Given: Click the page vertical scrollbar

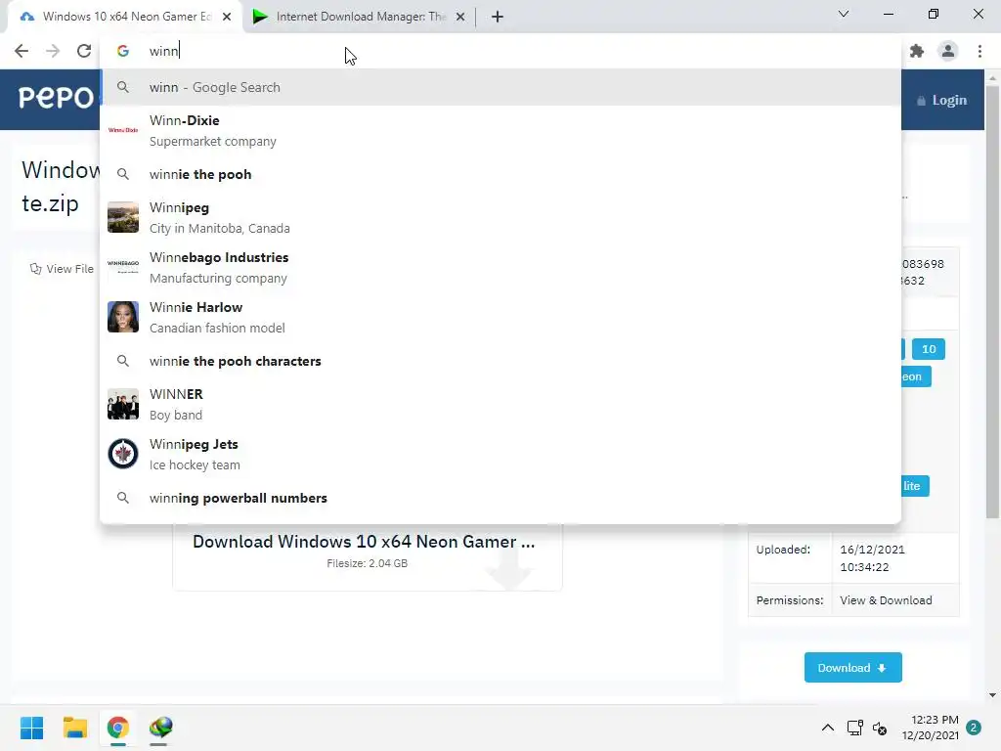Looking at the screenshot, I should click(x=992, y=300).
